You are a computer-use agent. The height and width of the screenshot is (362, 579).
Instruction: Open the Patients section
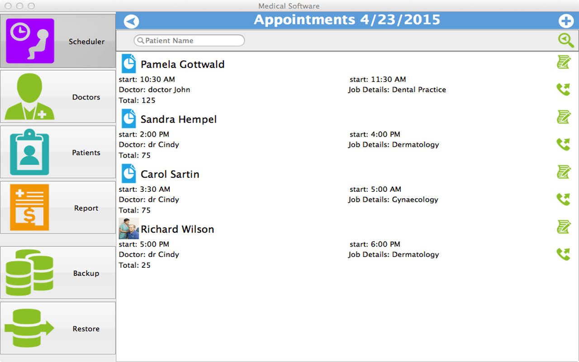[x=58, y=152]
